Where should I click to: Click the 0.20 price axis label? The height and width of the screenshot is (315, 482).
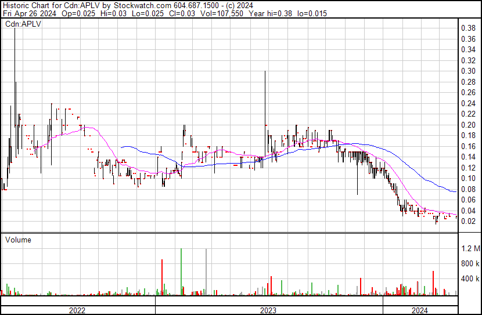(468, 125)
